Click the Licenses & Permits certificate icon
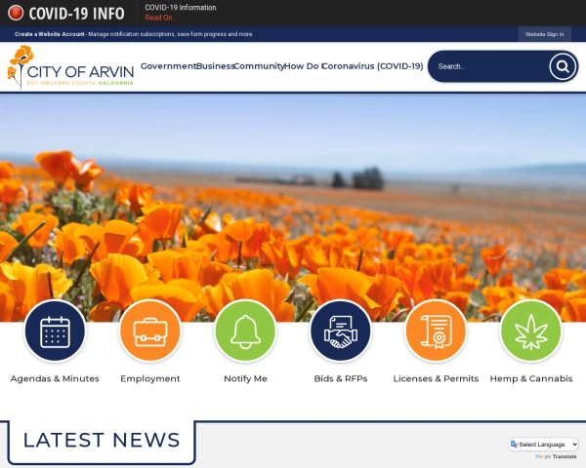This screenshot has height=468, width=586. [436, 331]
